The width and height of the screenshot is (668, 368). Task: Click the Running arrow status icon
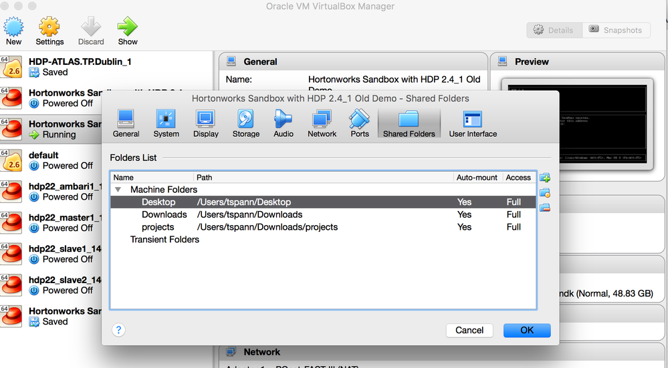[x=34, y=135]
